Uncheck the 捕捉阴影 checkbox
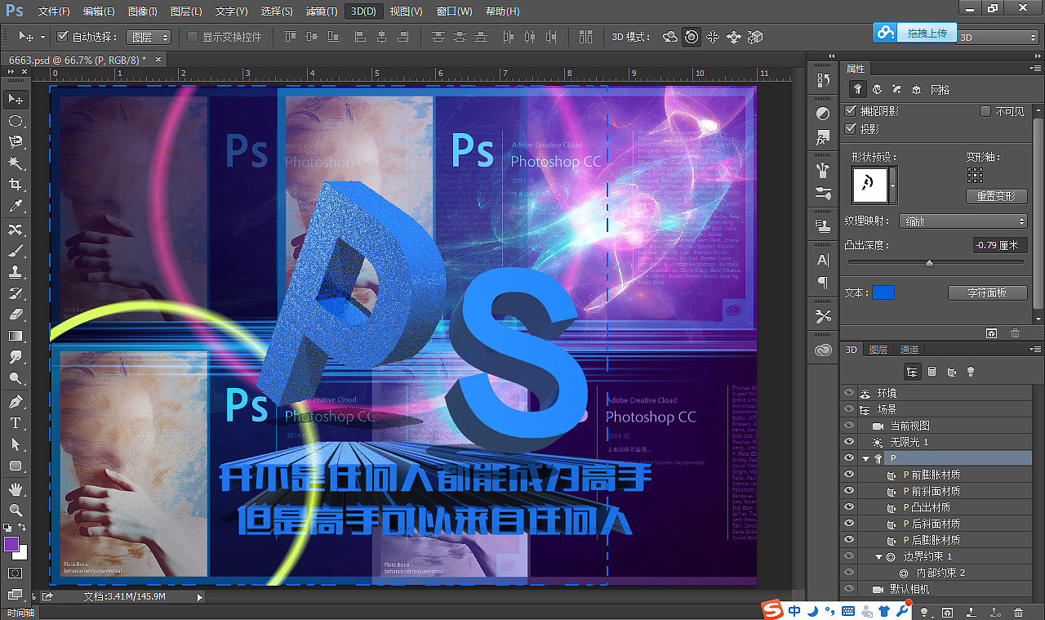This screenshot has height=620, width=1045. 851,111
